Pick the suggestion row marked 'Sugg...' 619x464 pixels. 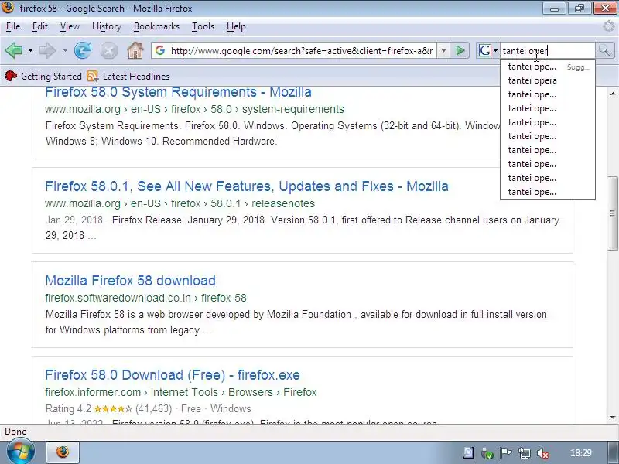tap(548, 67)
